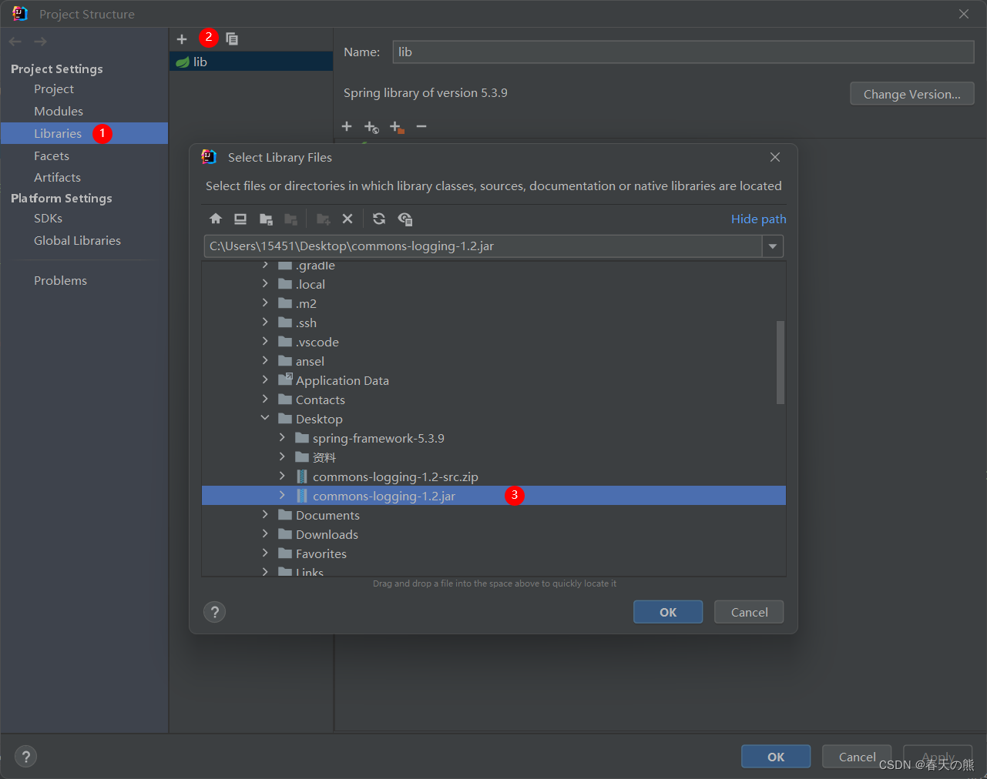
Task: Click the add new library plus icon
Action: (x=182, y=39)
